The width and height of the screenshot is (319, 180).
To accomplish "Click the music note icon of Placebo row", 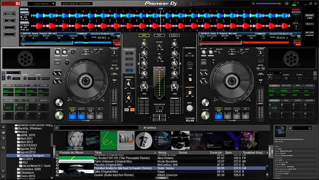I will tap(57, 165).
